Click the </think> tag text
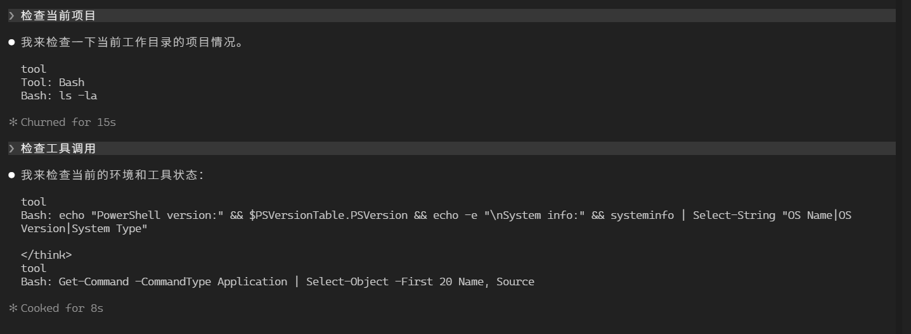The image size is (911, 334). 46,255
